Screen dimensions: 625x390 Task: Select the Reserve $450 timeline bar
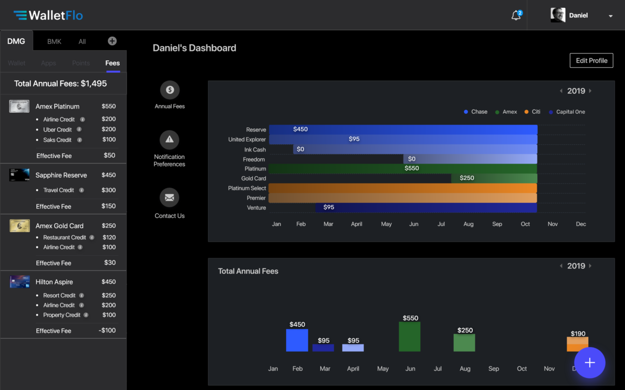click(x=403, y=129)
